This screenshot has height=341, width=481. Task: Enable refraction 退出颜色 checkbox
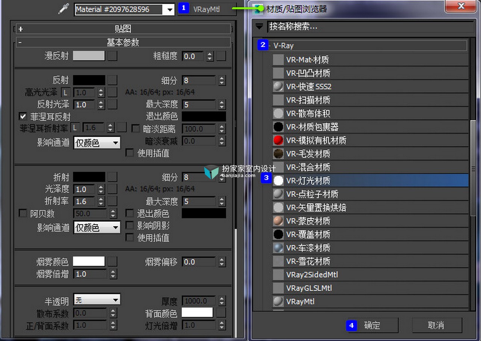pos(130,214)
